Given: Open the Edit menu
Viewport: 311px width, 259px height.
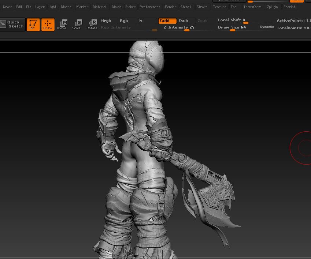Looking at the screenshot, I should (19, 7).
